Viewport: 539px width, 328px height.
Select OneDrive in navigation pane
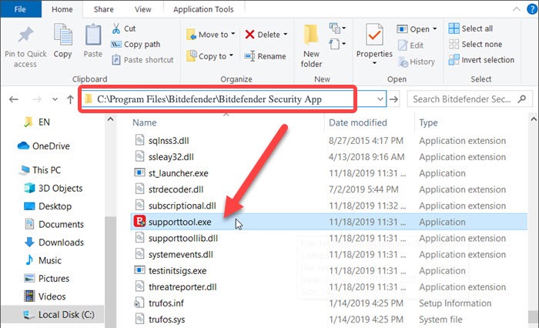tap(43, 146)
